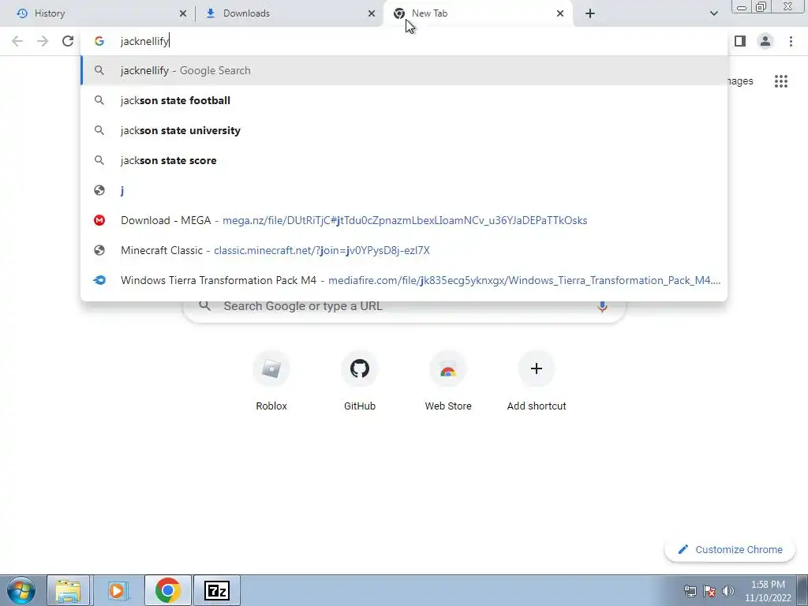Close the Downloads tab
Screen dimensions: 808x606
point(371,14)
